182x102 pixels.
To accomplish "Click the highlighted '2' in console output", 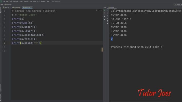I will click(112, 39).
